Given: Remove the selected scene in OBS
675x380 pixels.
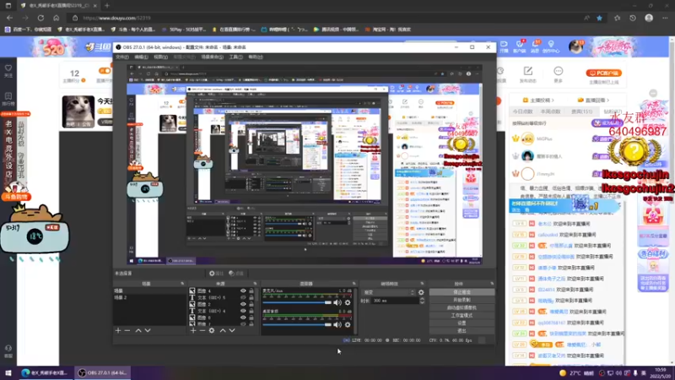Looking at the screenshot, I should (127, 330).
